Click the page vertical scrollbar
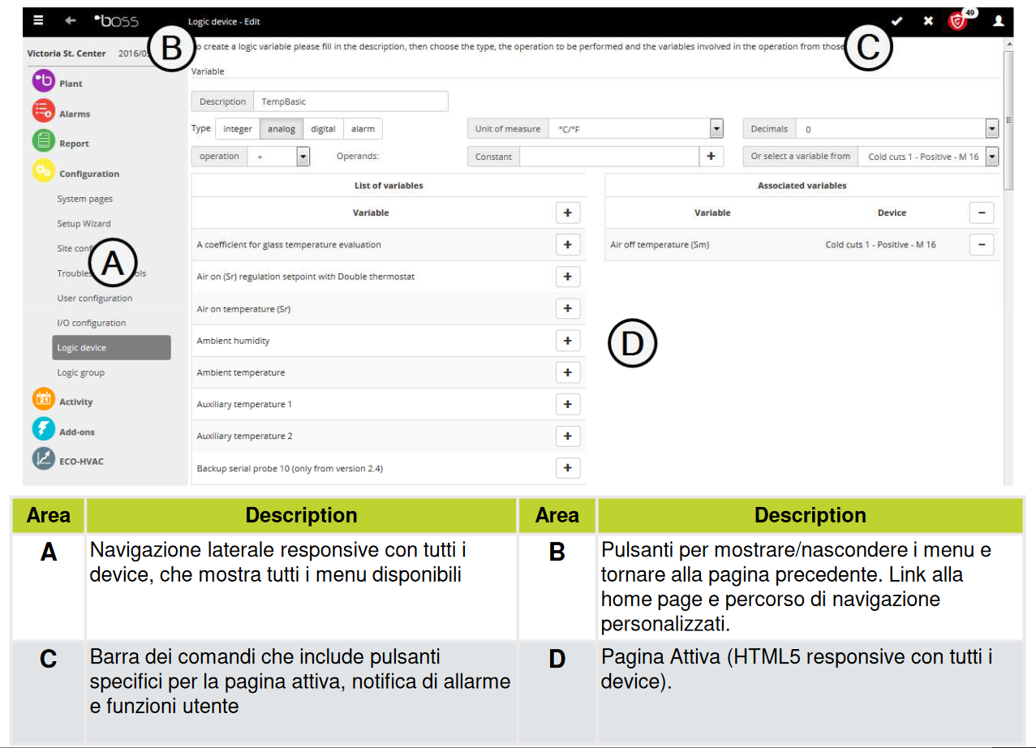The image size is (1036, 748). click(1008, 120)
